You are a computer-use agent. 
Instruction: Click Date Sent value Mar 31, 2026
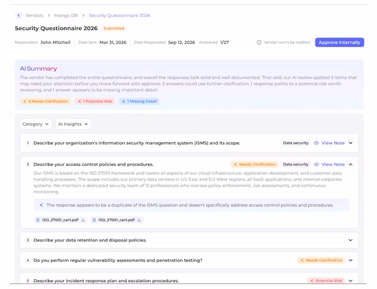coord(113,42)
